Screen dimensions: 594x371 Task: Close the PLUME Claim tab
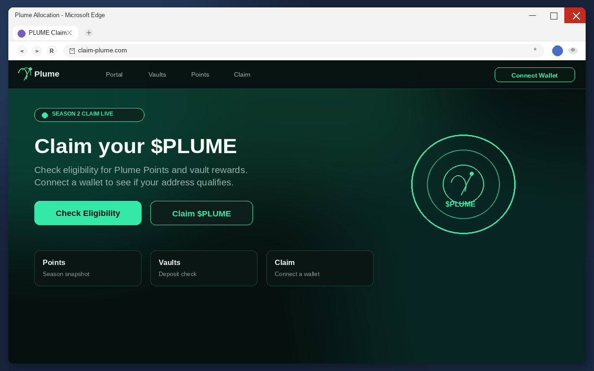(70, 33)
